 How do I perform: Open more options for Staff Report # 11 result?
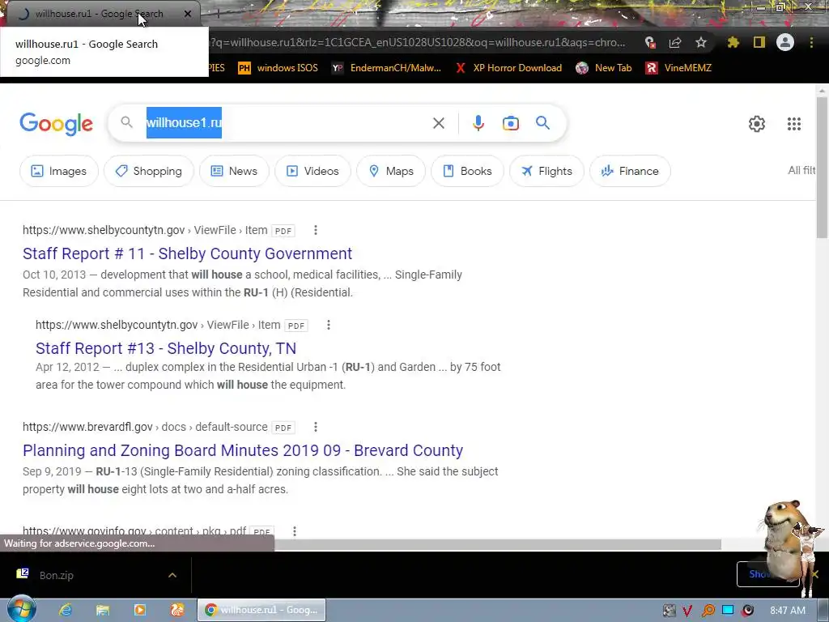point(315,230)
